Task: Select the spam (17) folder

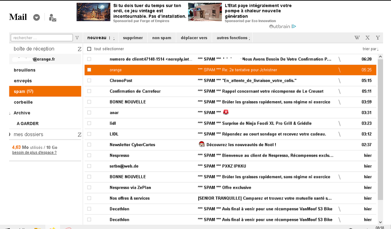Action: pyautogui.click(x=45, y=91)
